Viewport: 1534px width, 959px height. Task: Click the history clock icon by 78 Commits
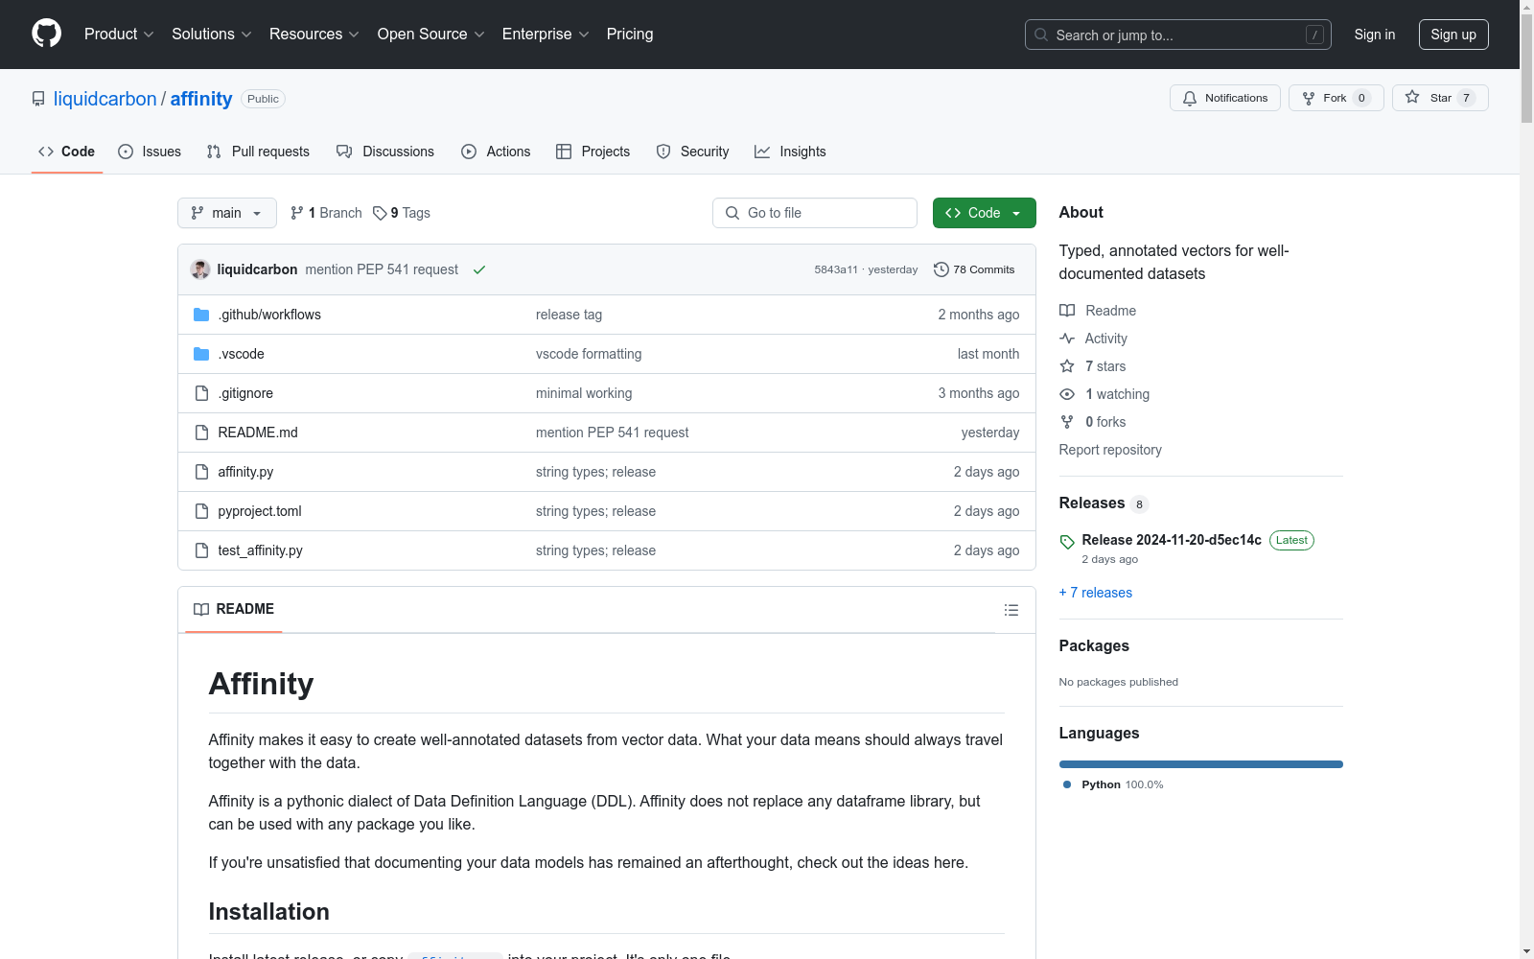pyautogui.click(x=941, y=269)
